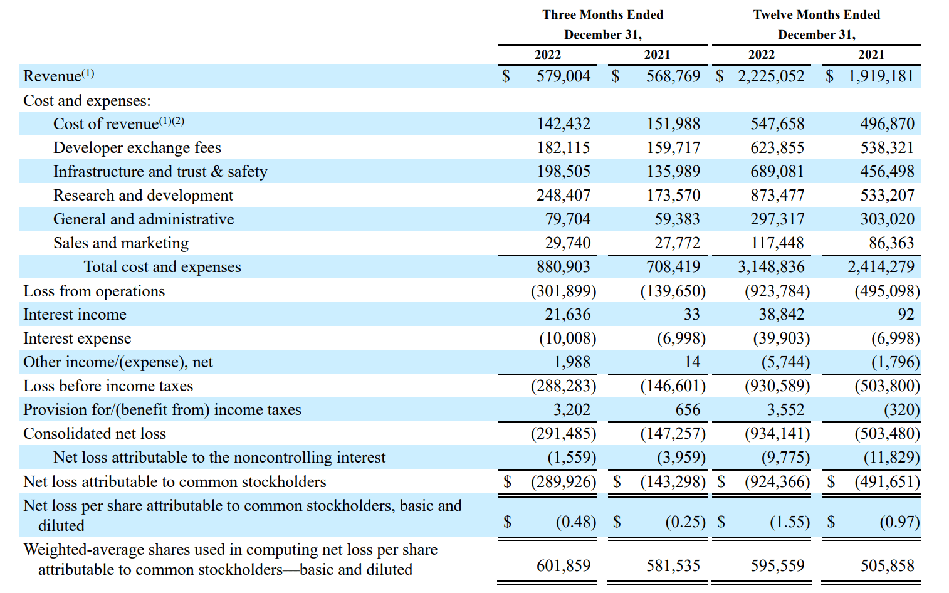Viewport: 949px width, 593px height.
Task: Select other income value 1,988
Action: pyautogui.click(x=572, y=362)
